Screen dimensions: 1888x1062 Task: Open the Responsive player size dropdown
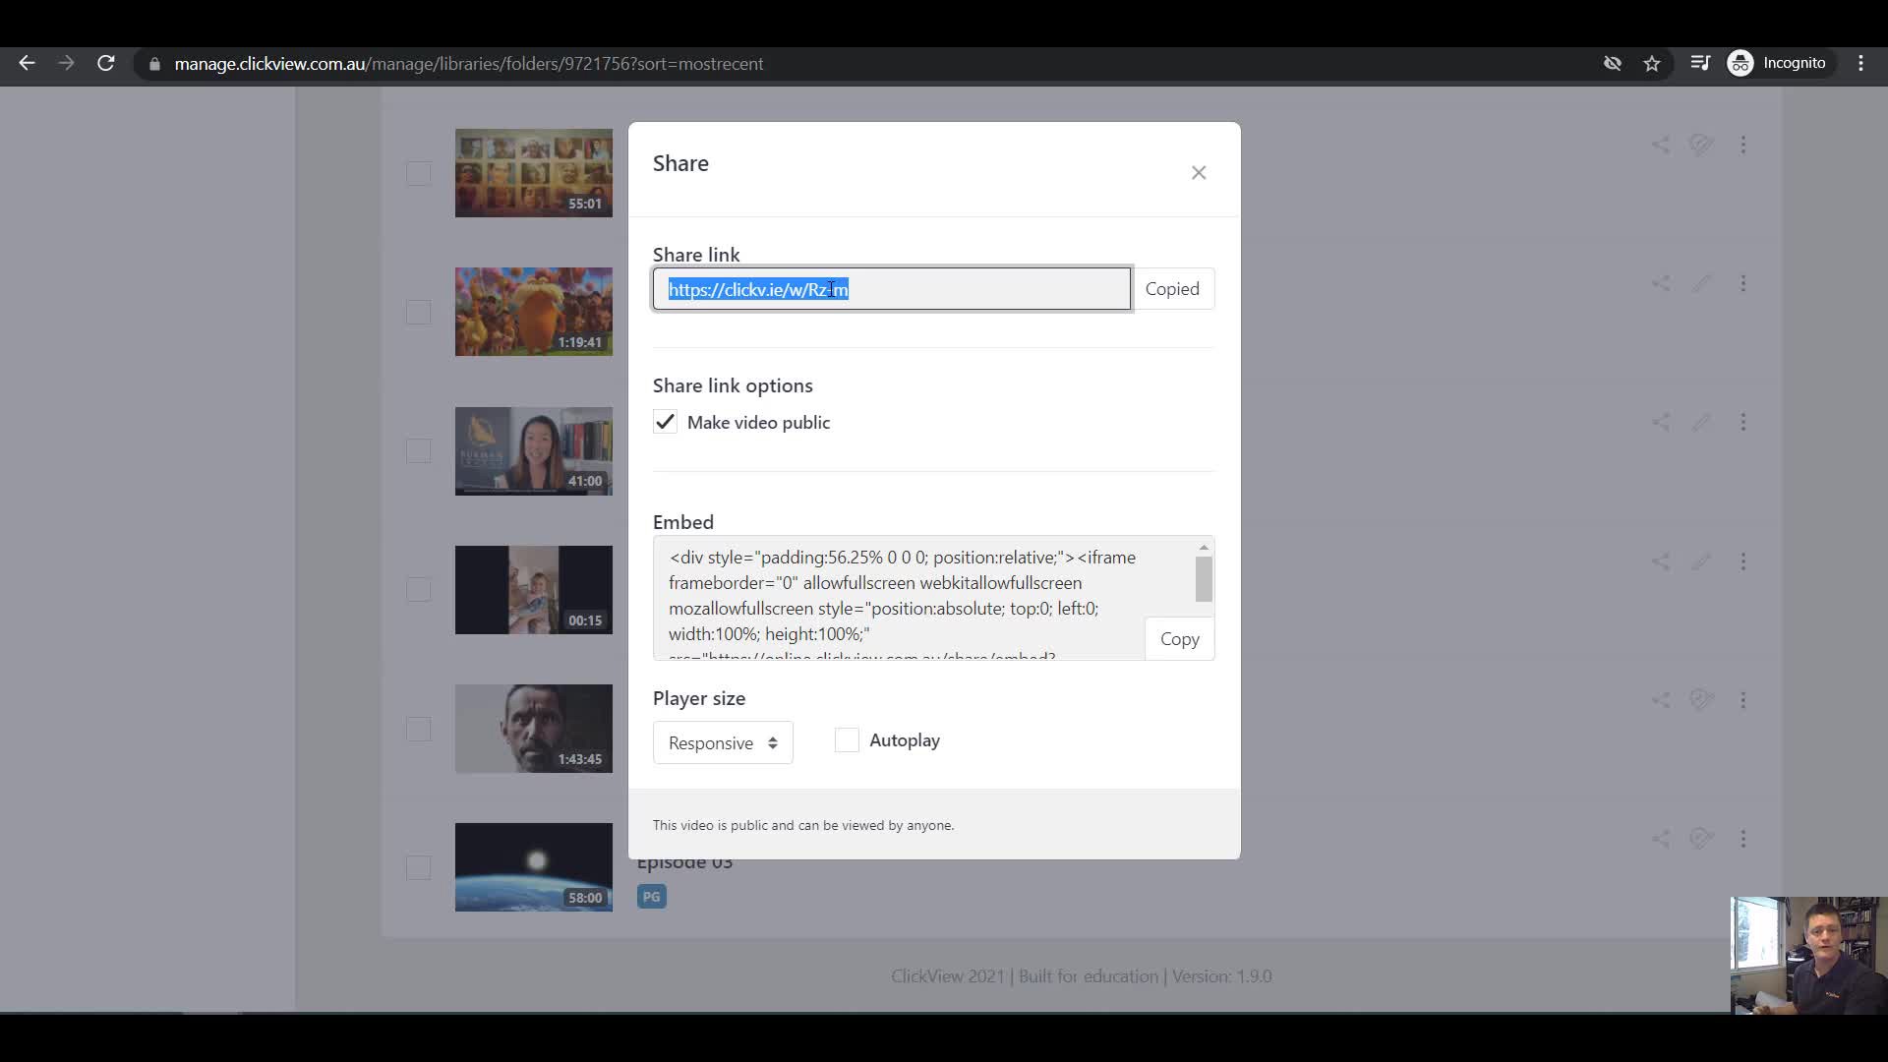722,742
